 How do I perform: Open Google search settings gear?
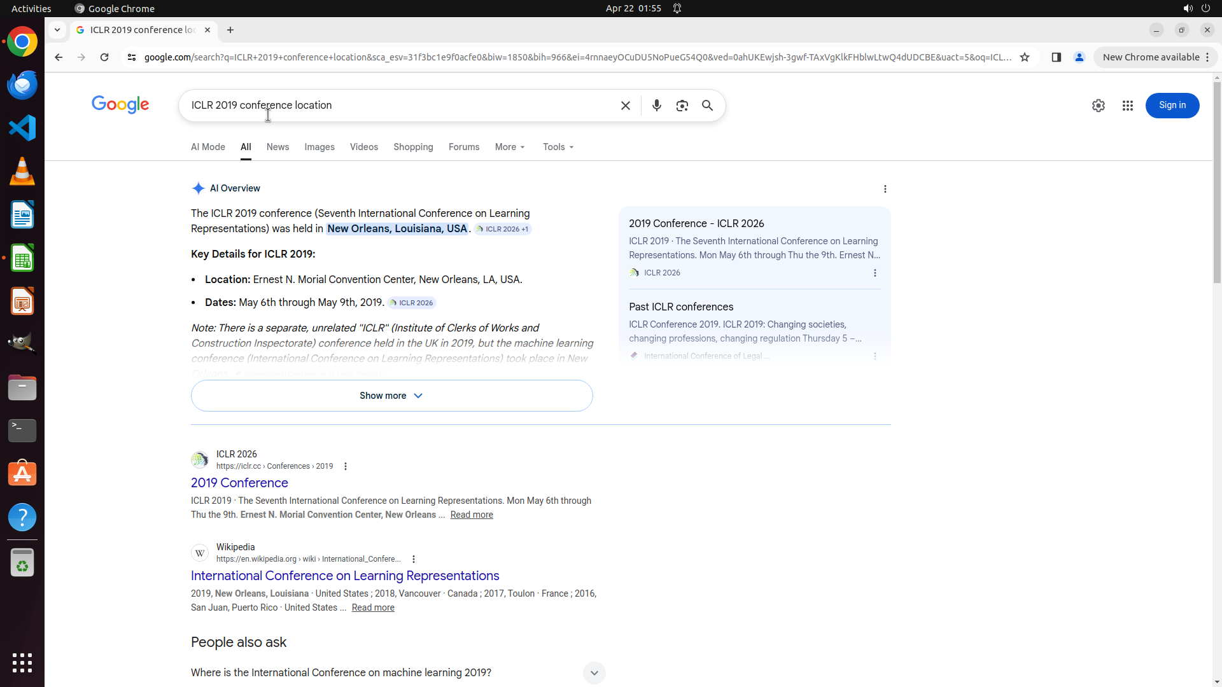click(1098, 106)
